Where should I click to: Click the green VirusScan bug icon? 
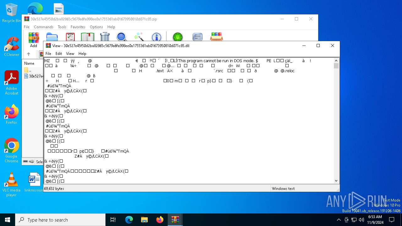click(178, 37)
